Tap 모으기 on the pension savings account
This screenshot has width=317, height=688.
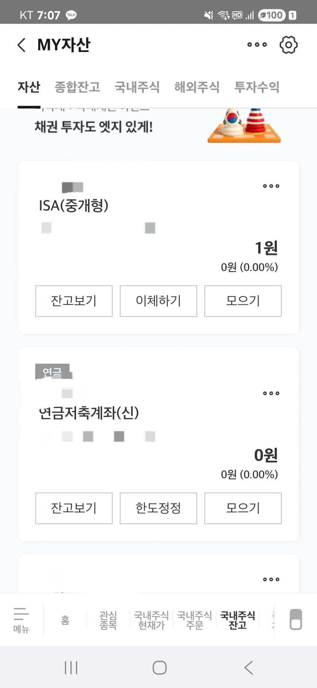(243, 508)
